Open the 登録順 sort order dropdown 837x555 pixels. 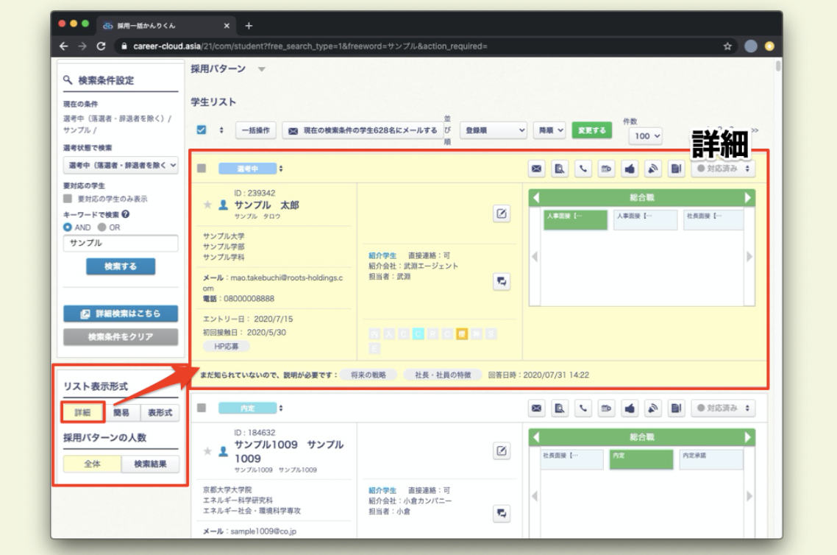click(x=494, y=130)
